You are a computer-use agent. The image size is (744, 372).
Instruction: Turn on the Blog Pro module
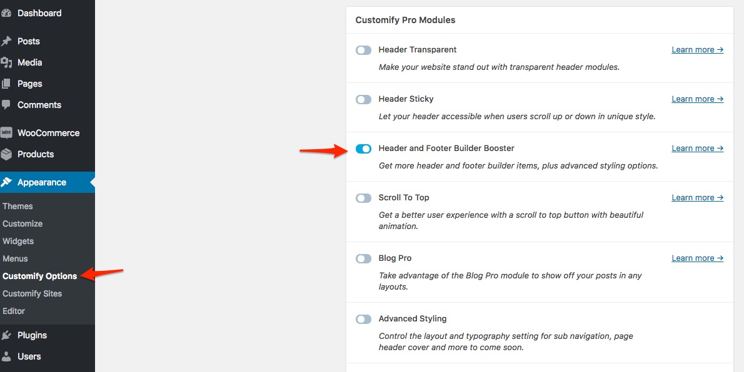click(363, 258)
